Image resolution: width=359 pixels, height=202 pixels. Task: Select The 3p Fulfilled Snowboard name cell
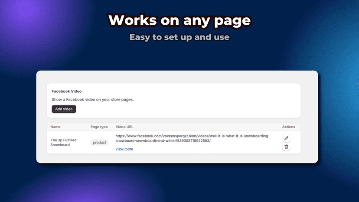tap(63, 143)
